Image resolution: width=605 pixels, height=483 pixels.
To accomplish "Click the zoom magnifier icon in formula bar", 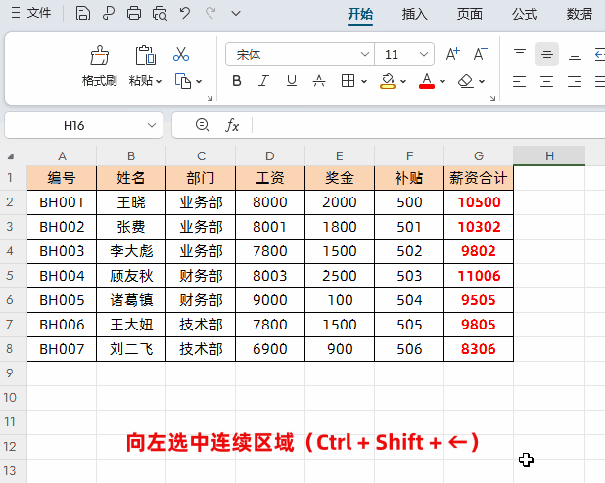I will pos(203,125).
